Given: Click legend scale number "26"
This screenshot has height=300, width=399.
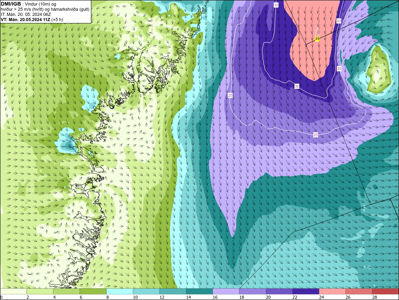Looking at the screenshot, I should [348, 297].
